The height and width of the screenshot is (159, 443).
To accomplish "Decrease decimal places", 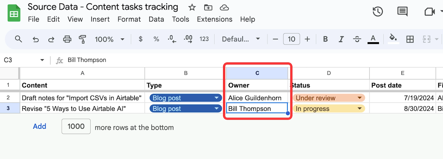I will (x=172, y=39).
